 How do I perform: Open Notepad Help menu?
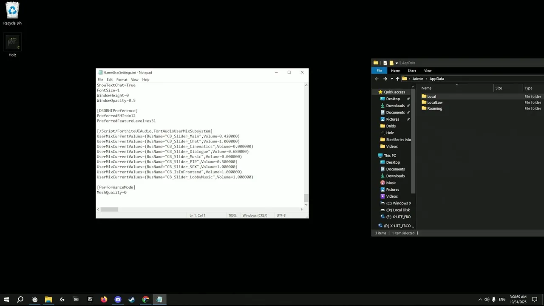(x=146, y=79)
